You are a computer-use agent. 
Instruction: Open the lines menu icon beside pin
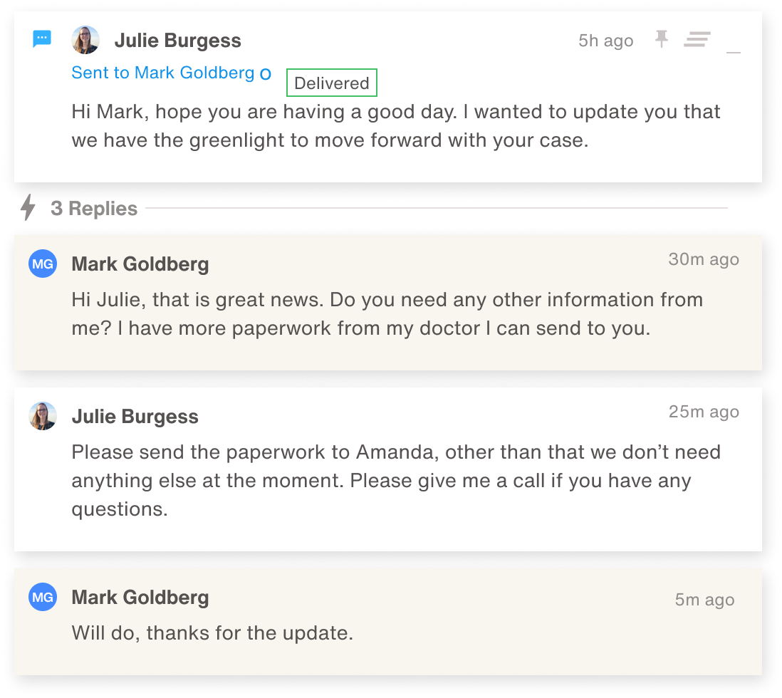click(697, 39)
